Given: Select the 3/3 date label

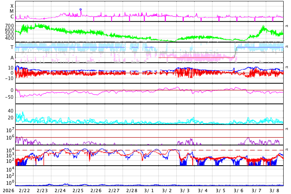Looking at the screenshot, I should tap(185, 190).
